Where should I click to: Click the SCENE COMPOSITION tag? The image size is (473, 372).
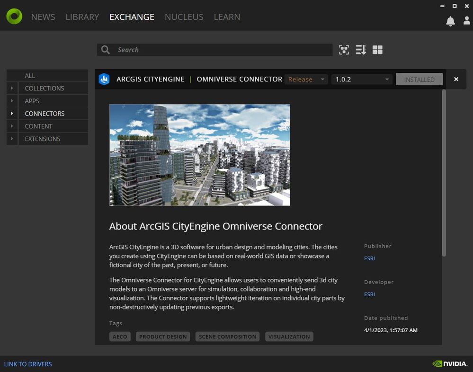tap(227, 337)
